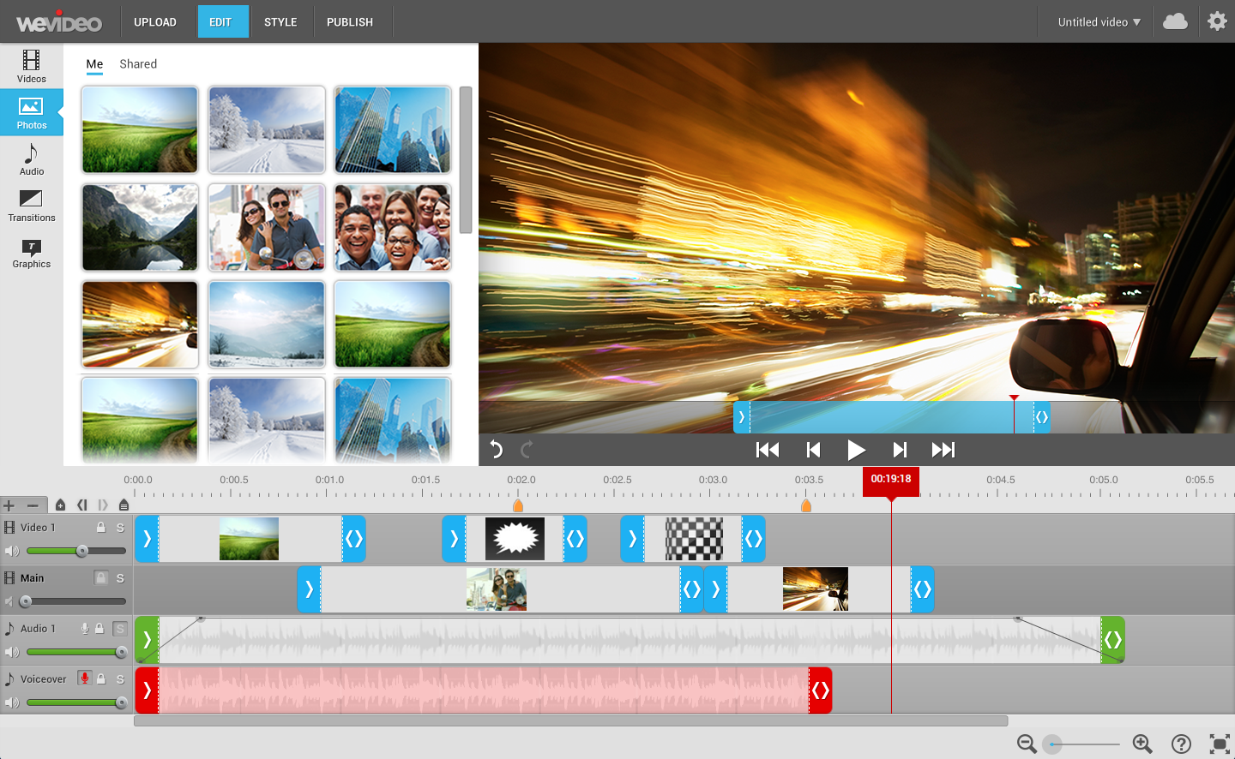The image size is (1235, 759).
Task: Play the video preview
Action: 856,450
